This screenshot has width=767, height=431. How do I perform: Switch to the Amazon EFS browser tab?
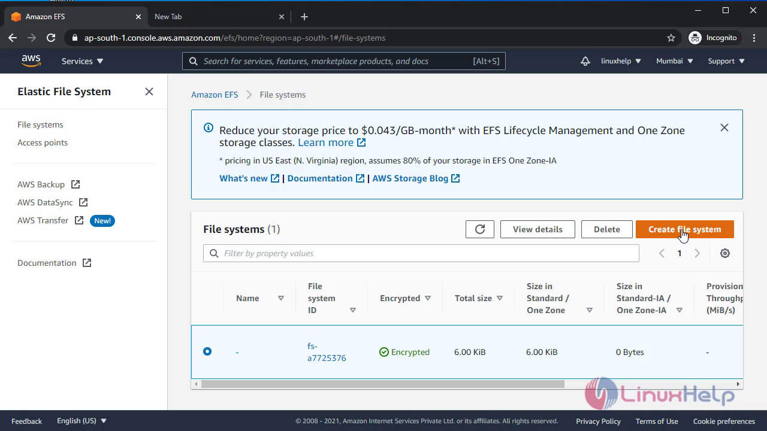(76, 17)
